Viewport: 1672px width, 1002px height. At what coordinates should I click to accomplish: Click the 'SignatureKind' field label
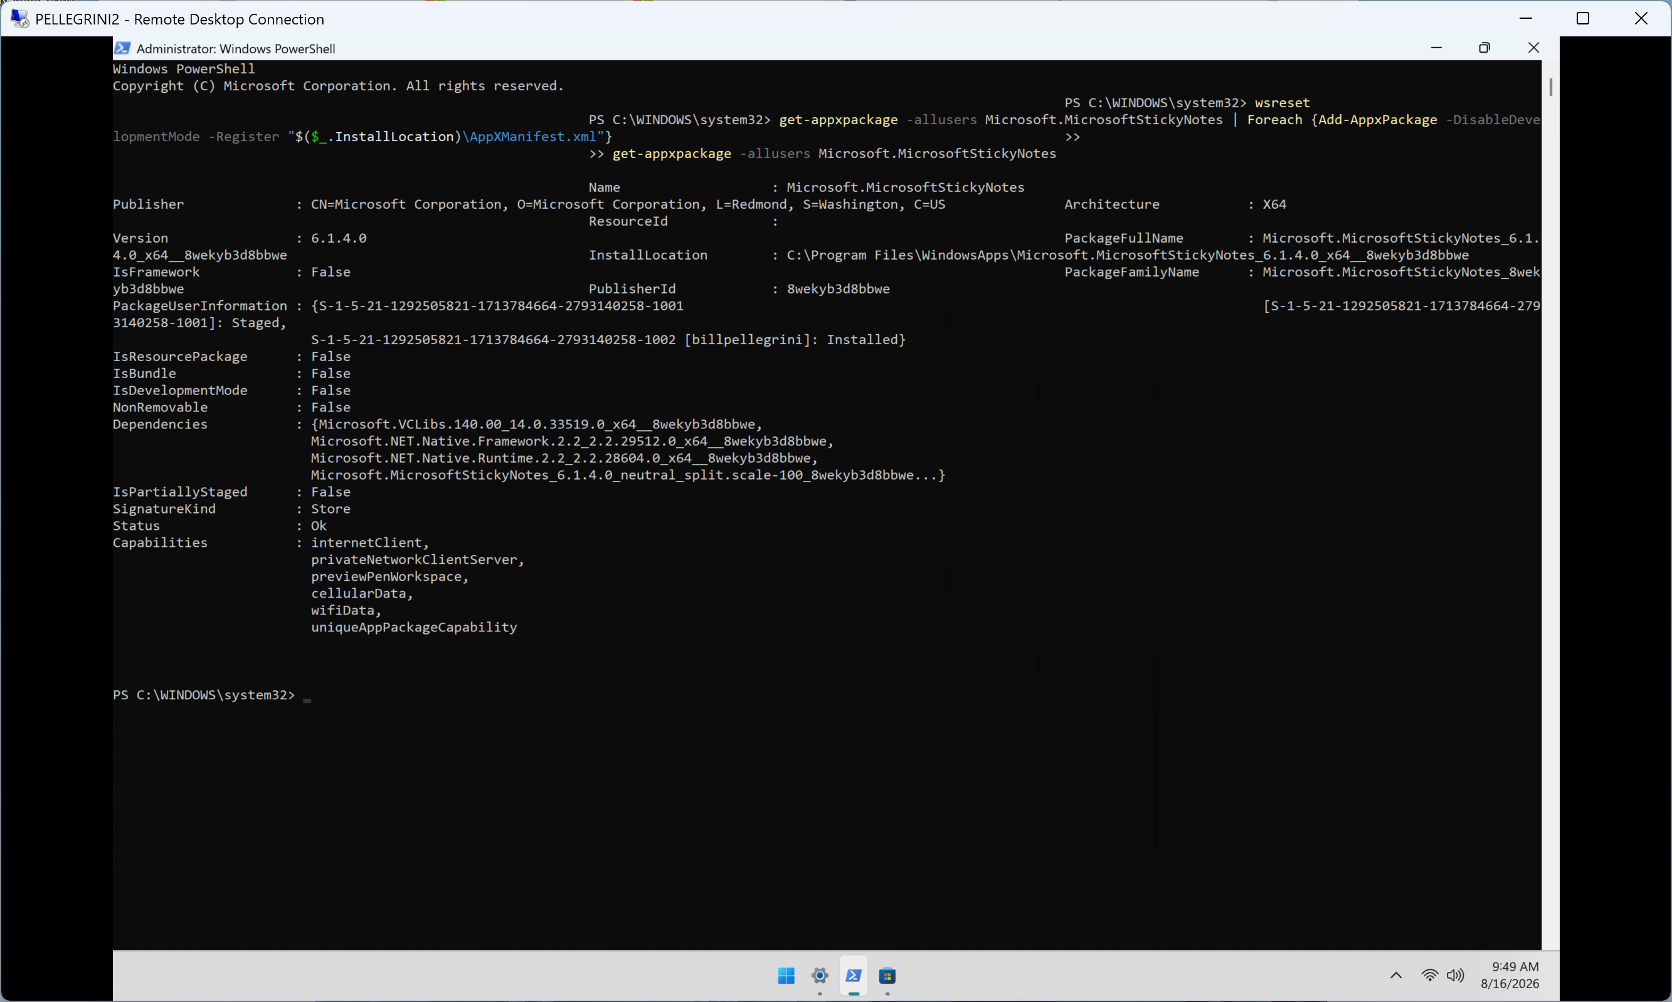point(164,509)
